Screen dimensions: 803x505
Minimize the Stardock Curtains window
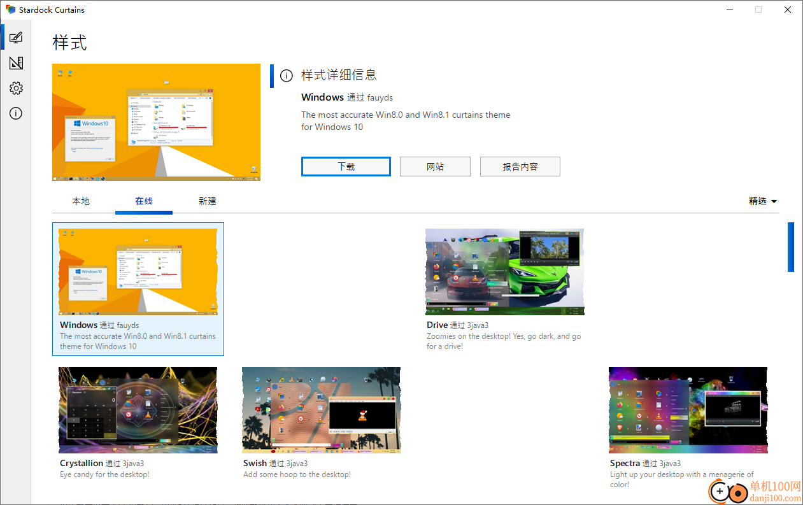pos(728,10)
